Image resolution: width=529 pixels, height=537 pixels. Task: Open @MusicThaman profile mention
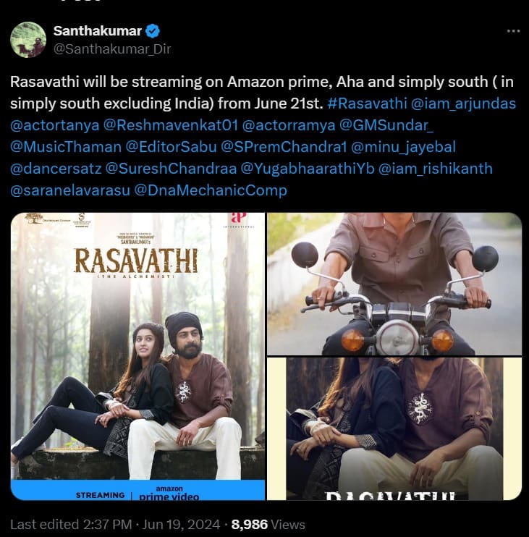[x=66, y=147]
